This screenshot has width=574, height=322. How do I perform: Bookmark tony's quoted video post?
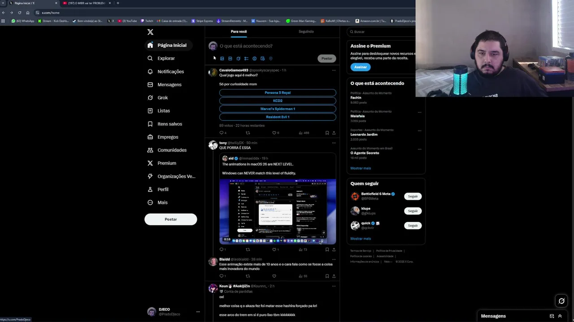click(x=327, y=250)
